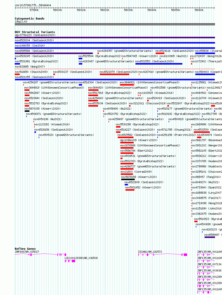222x295 pixels.
Task: Open nsv5419192 (ByrskaBishop2022) variant
Action: [x=179, y=114]
